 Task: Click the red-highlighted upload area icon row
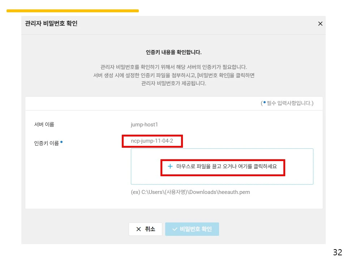(x=222, y=167)
